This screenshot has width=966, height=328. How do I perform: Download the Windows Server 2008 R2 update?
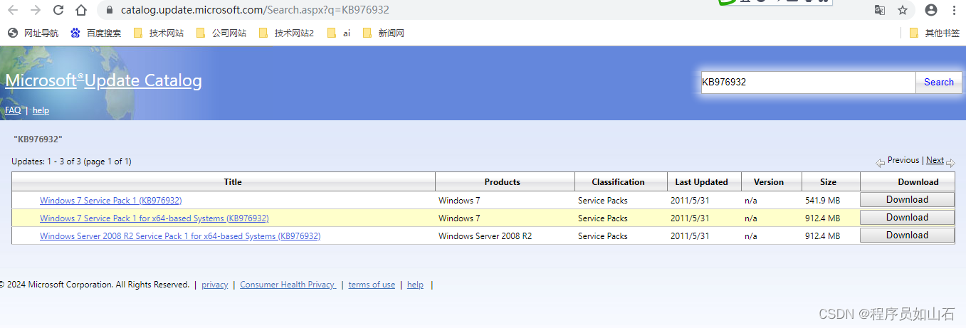[907, 236]
